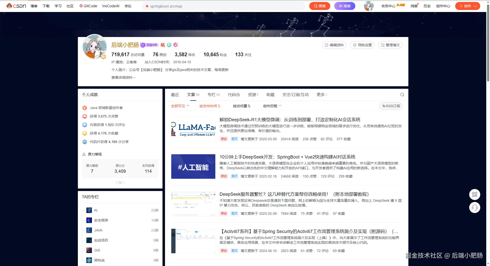
Task: Open GitCode from the top navigation
Action: pos(88,6)
